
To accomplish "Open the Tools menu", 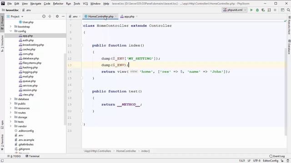I will click(x=77, y=4).
